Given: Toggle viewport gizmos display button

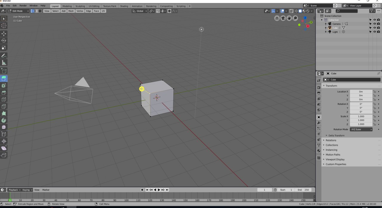Looking at the screenshot, I should (x=273, y=11).
